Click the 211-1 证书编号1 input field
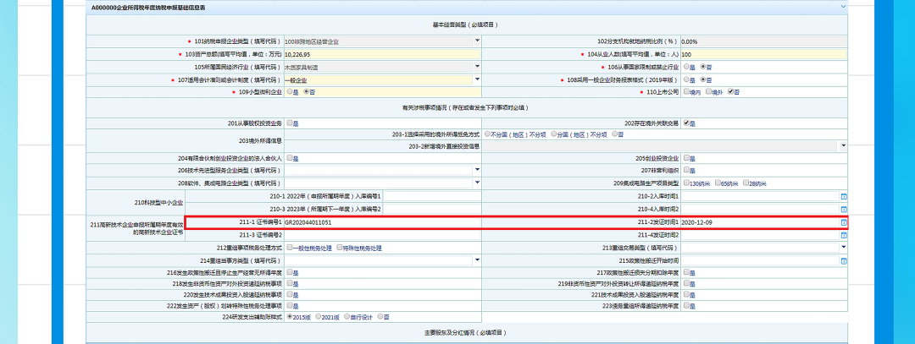This screenshot has width=915, height=344. click(381, 222)
